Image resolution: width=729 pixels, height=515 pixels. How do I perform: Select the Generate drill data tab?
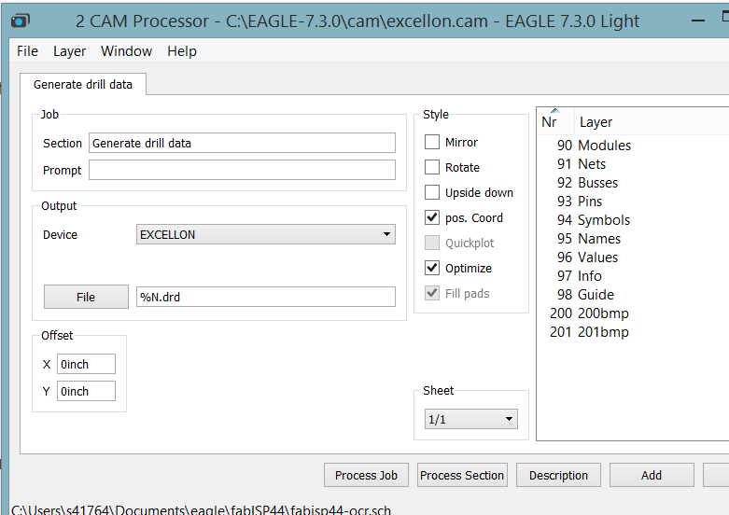[83, 85]
